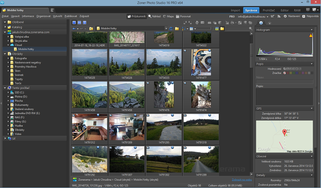Select the single-pane browser layout icon
This screenshot has height=188, width=321.
click(74, 22)
